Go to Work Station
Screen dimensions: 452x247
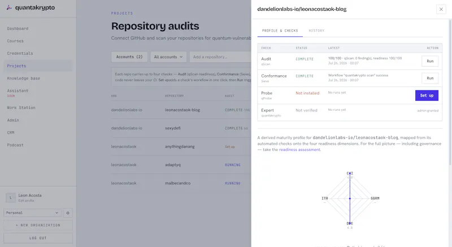click(x=21, y=108)
